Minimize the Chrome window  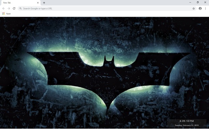click(x=190, y=2)
